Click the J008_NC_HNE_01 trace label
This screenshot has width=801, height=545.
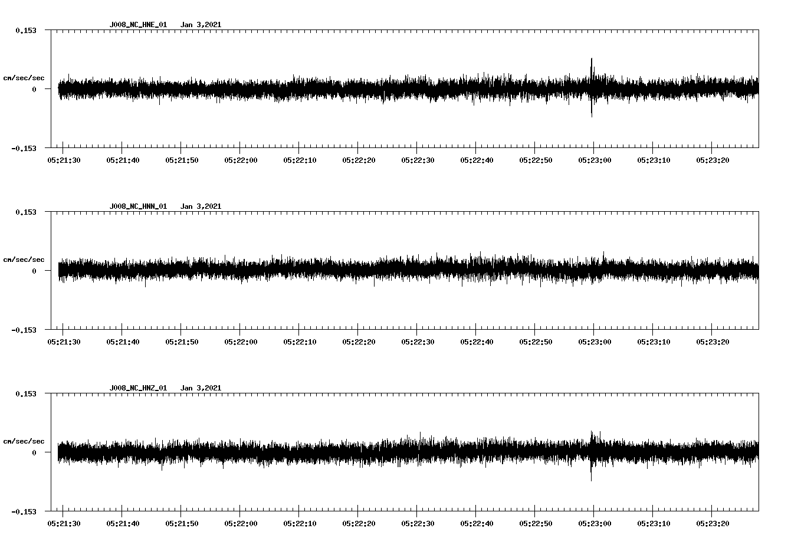138,25
